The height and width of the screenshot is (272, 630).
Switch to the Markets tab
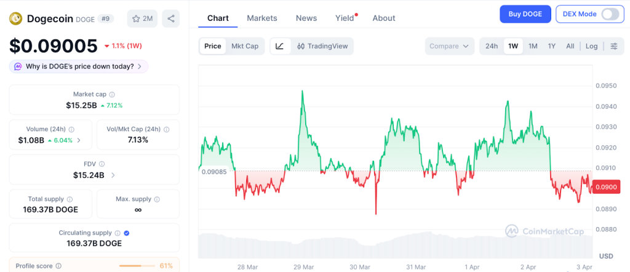tap(262, 18)
